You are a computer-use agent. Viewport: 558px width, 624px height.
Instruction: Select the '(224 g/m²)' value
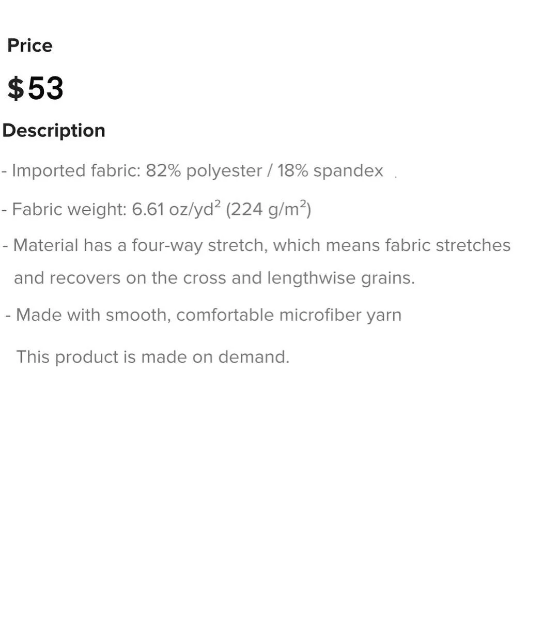pos(269,209)
